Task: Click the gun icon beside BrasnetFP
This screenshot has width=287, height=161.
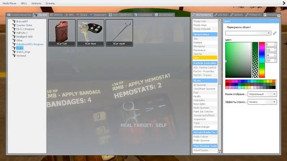Action: pos(14,21)
